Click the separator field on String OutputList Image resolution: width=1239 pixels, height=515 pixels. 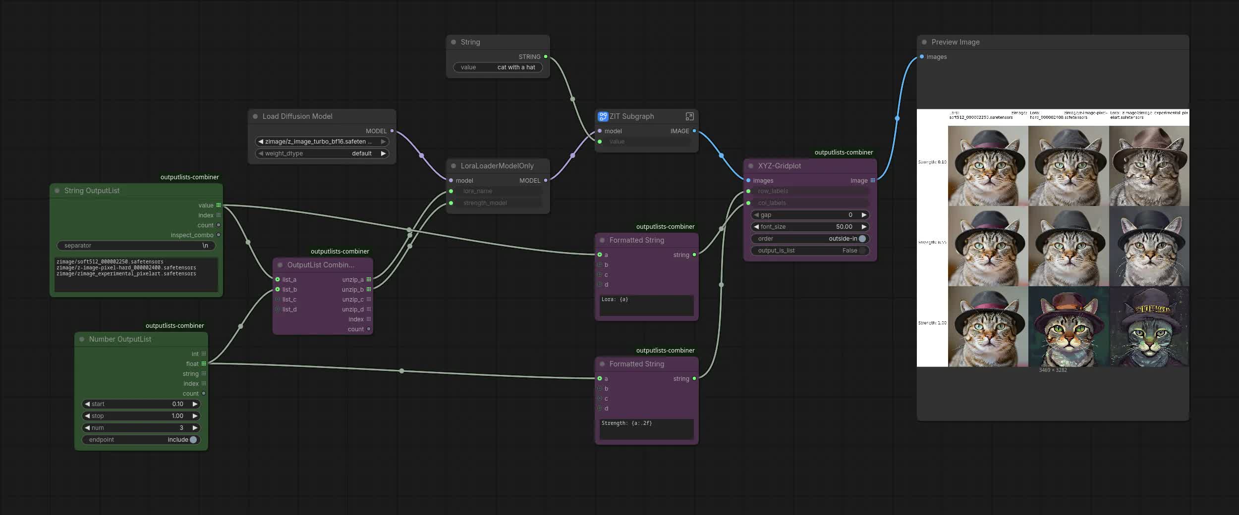click(x=136, y=246)
